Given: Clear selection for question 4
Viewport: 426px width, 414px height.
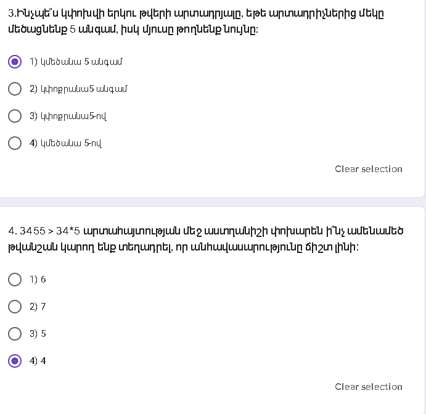Looking at the screenshot, I should [368, 387].
